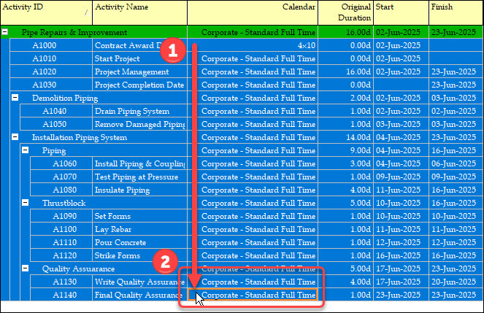Click the Finish column header
This screenshot has width=484, height=313.
[456, 12]
